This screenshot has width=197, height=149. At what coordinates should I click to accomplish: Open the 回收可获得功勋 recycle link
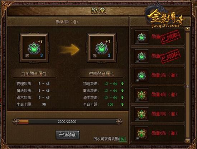[110, 139]
